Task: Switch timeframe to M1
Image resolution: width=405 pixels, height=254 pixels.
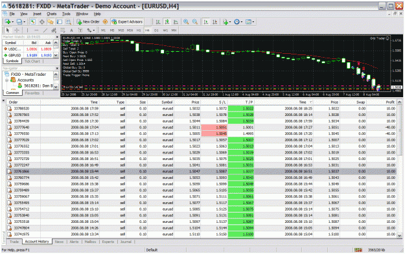Action: (103, 30)
